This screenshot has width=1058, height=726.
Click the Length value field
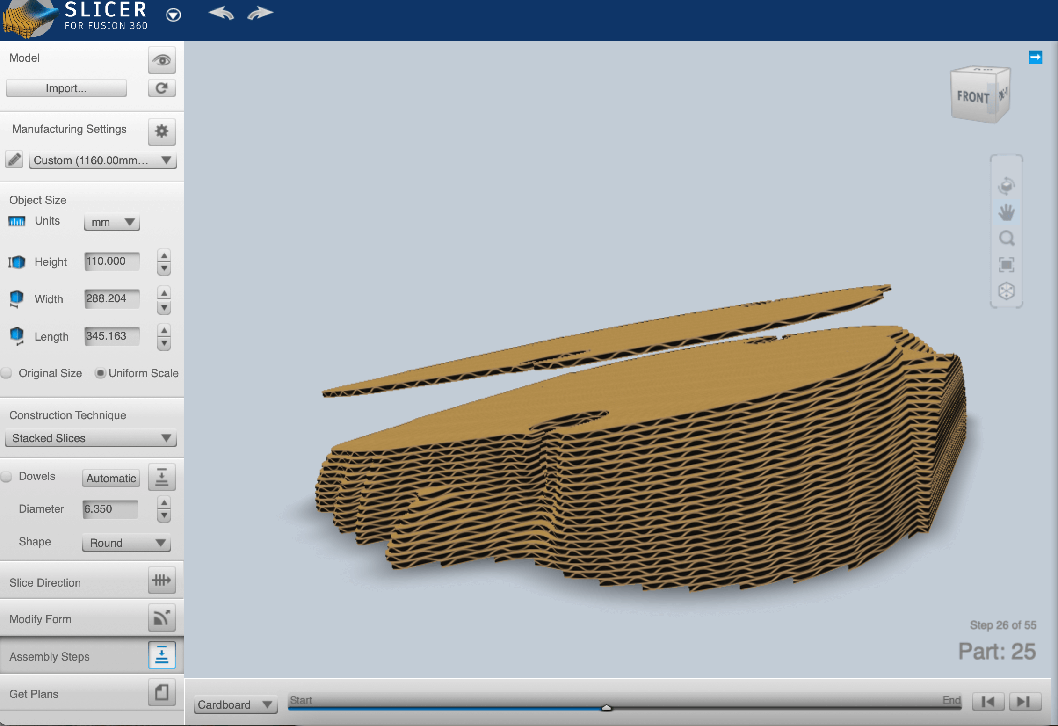pos(112,336)
